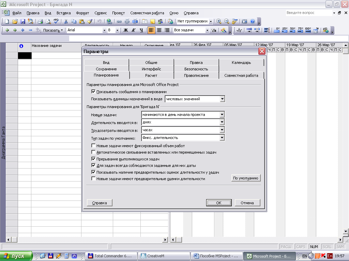Click the Paste clipboard icon
The image size is (349, 261).
pyautogui.click(x=82, y=21)
